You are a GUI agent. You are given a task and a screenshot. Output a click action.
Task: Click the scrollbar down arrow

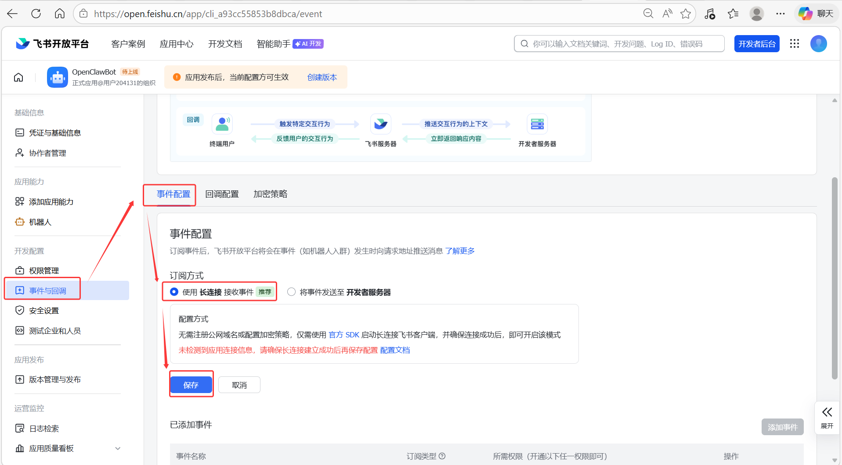(x=835, y=460)
